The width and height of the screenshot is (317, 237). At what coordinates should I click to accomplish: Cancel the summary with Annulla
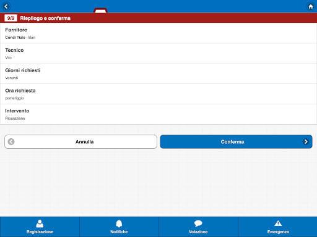(x=80, y=142)
